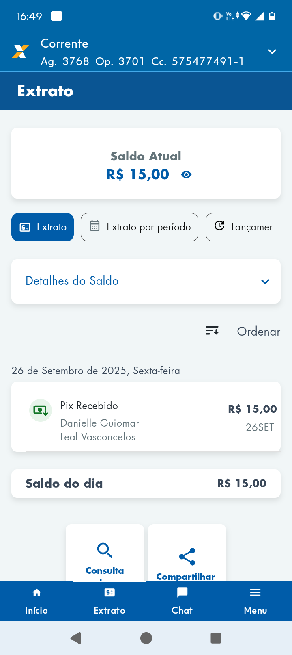Open Chat from the bottom navigation
The height and width of the screenshot is (655, 292).
[x=182, y=601]
